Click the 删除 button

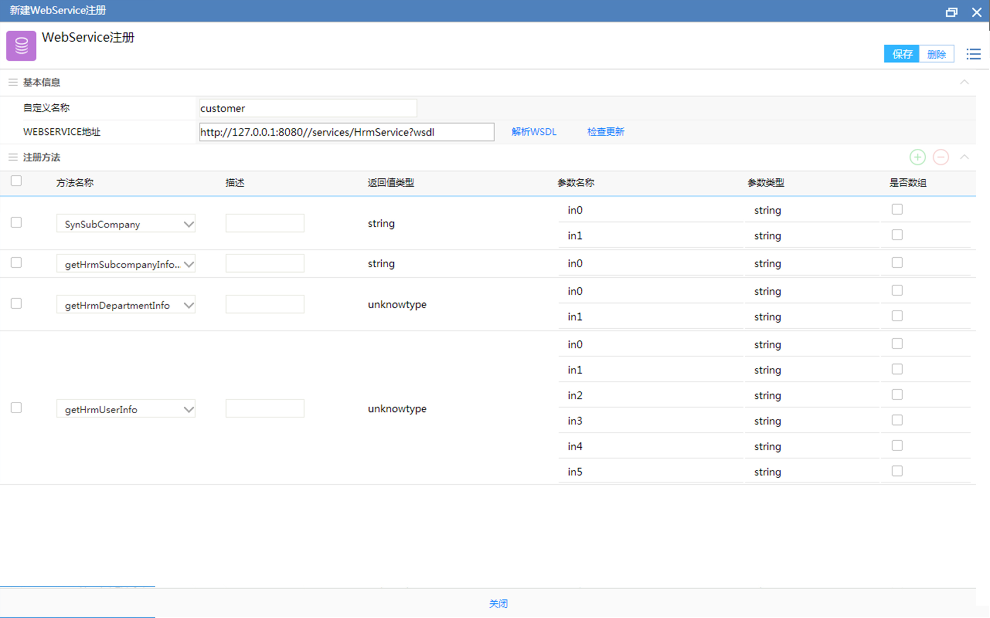point(936,54)
